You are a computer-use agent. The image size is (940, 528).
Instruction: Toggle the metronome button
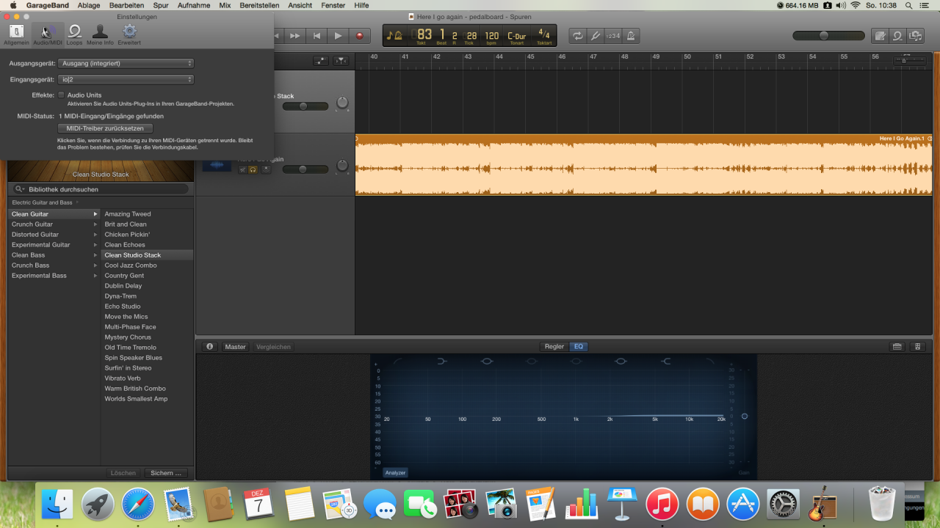click(x=631, y=35)
